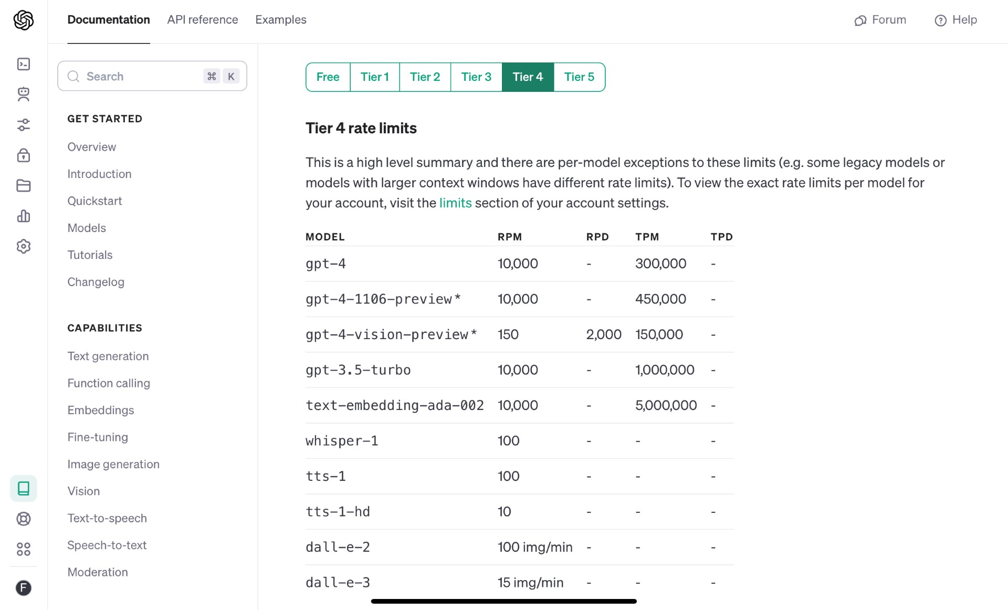1008x610 pixels.
Task: Open the Function calling guide
Action: point(109,383)
